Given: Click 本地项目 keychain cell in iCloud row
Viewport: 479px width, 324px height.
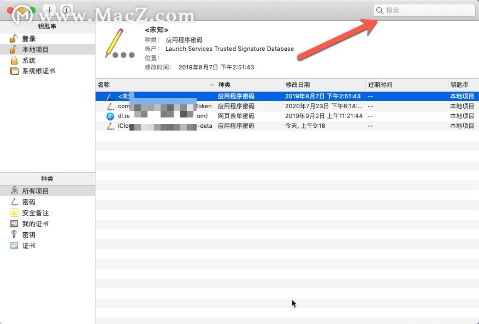Looking at the screenshot, I should pyautogui.click(x=462, y=126).
